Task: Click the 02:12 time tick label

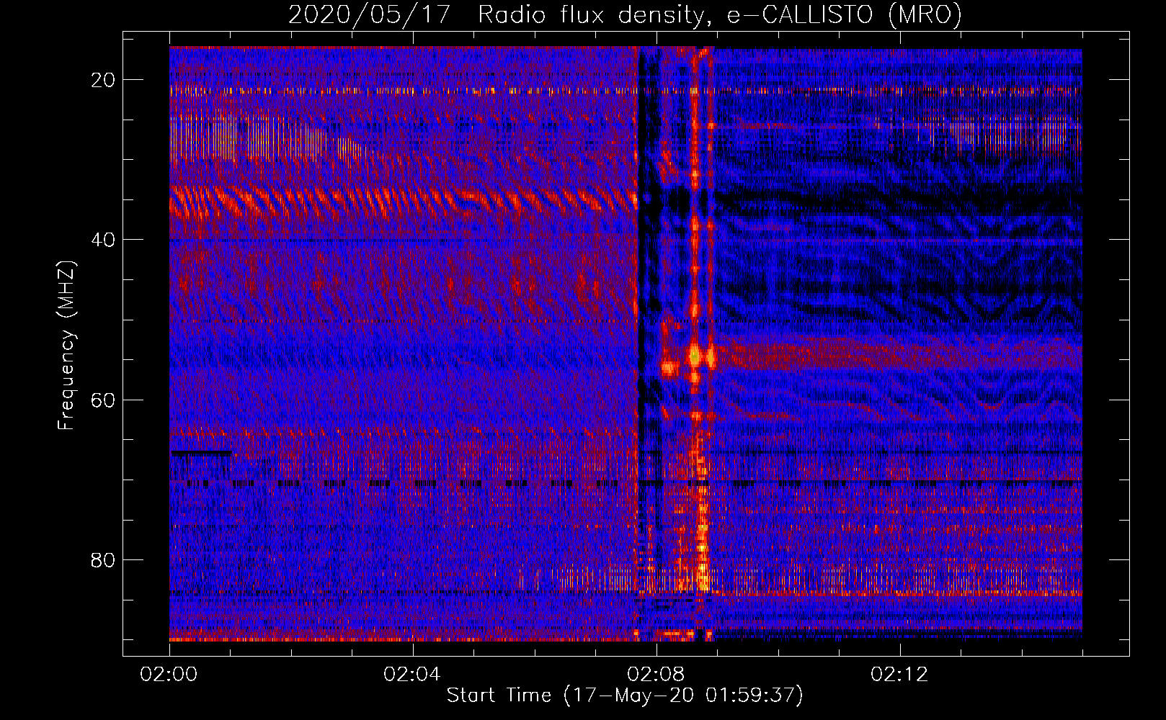Action: point(899,675)
